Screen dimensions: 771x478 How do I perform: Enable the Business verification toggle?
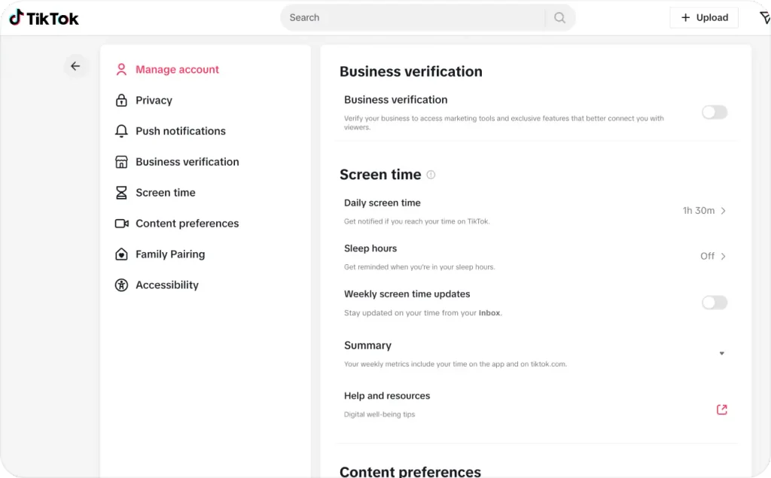(715, 112)
